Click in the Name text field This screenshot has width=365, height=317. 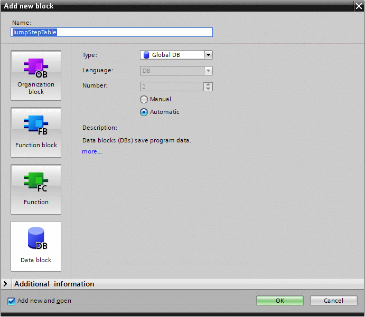pyautogui.click(x=112, y=32)
